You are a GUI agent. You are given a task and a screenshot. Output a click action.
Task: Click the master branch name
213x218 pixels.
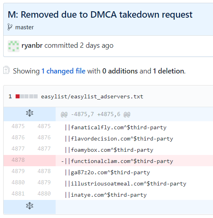click(24, 27)
